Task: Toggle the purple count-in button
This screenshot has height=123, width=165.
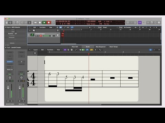Action: (140, 23)
